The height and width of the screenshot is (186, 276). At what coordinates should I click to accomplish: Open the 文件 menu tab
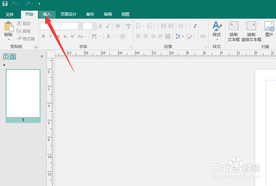(x=10, y=14)
